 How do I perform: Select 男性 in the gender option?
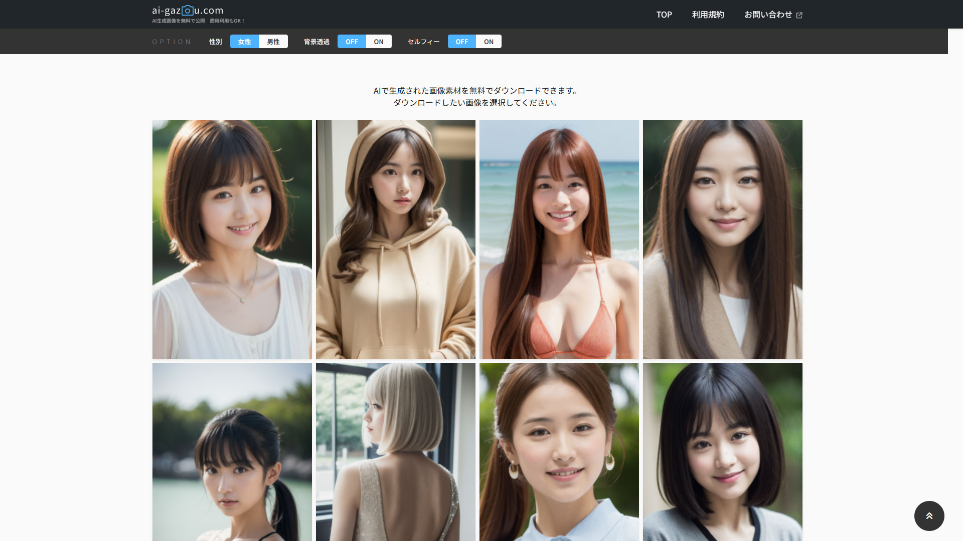[273, 42]
